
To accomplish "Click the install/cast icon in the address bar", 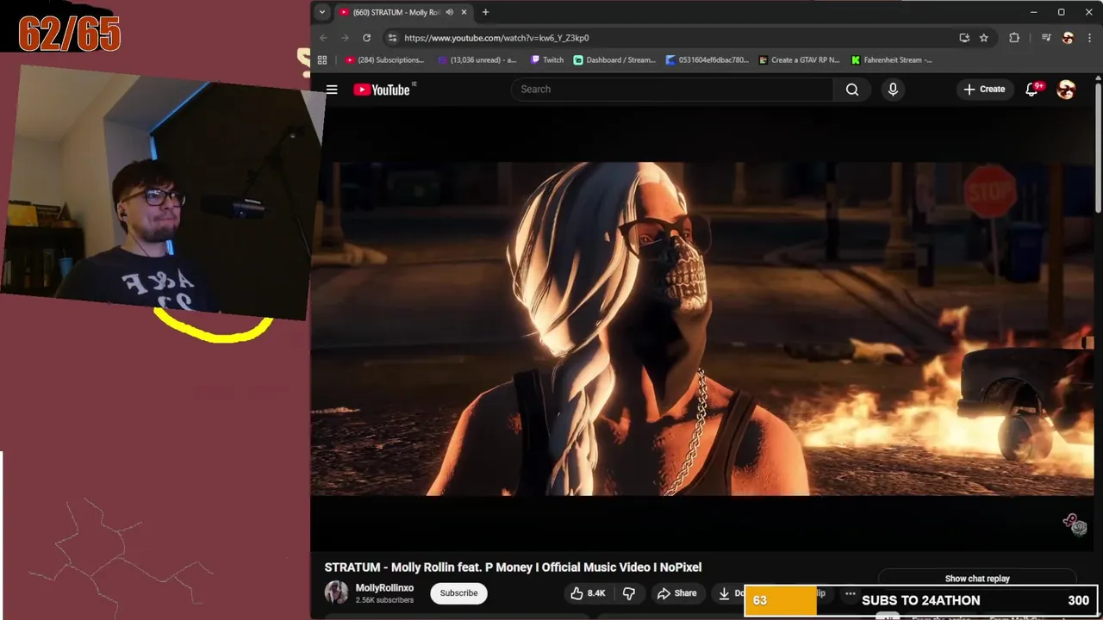I will point(964,38).
